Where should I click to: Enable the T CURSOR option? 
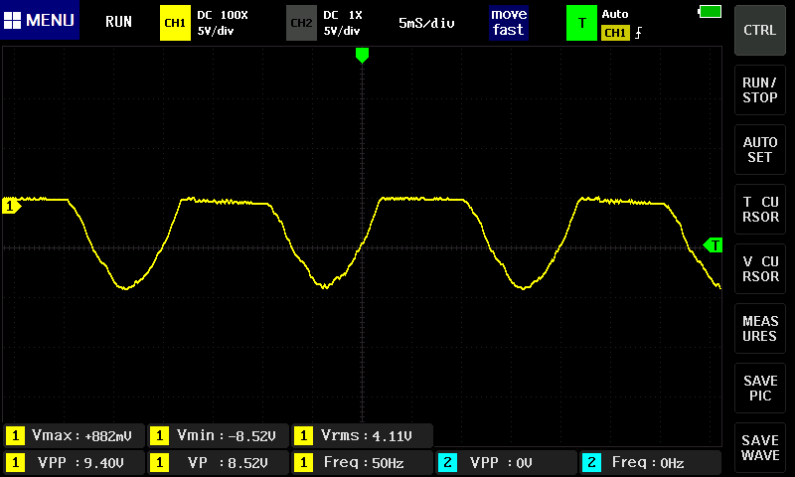point(760,210)
